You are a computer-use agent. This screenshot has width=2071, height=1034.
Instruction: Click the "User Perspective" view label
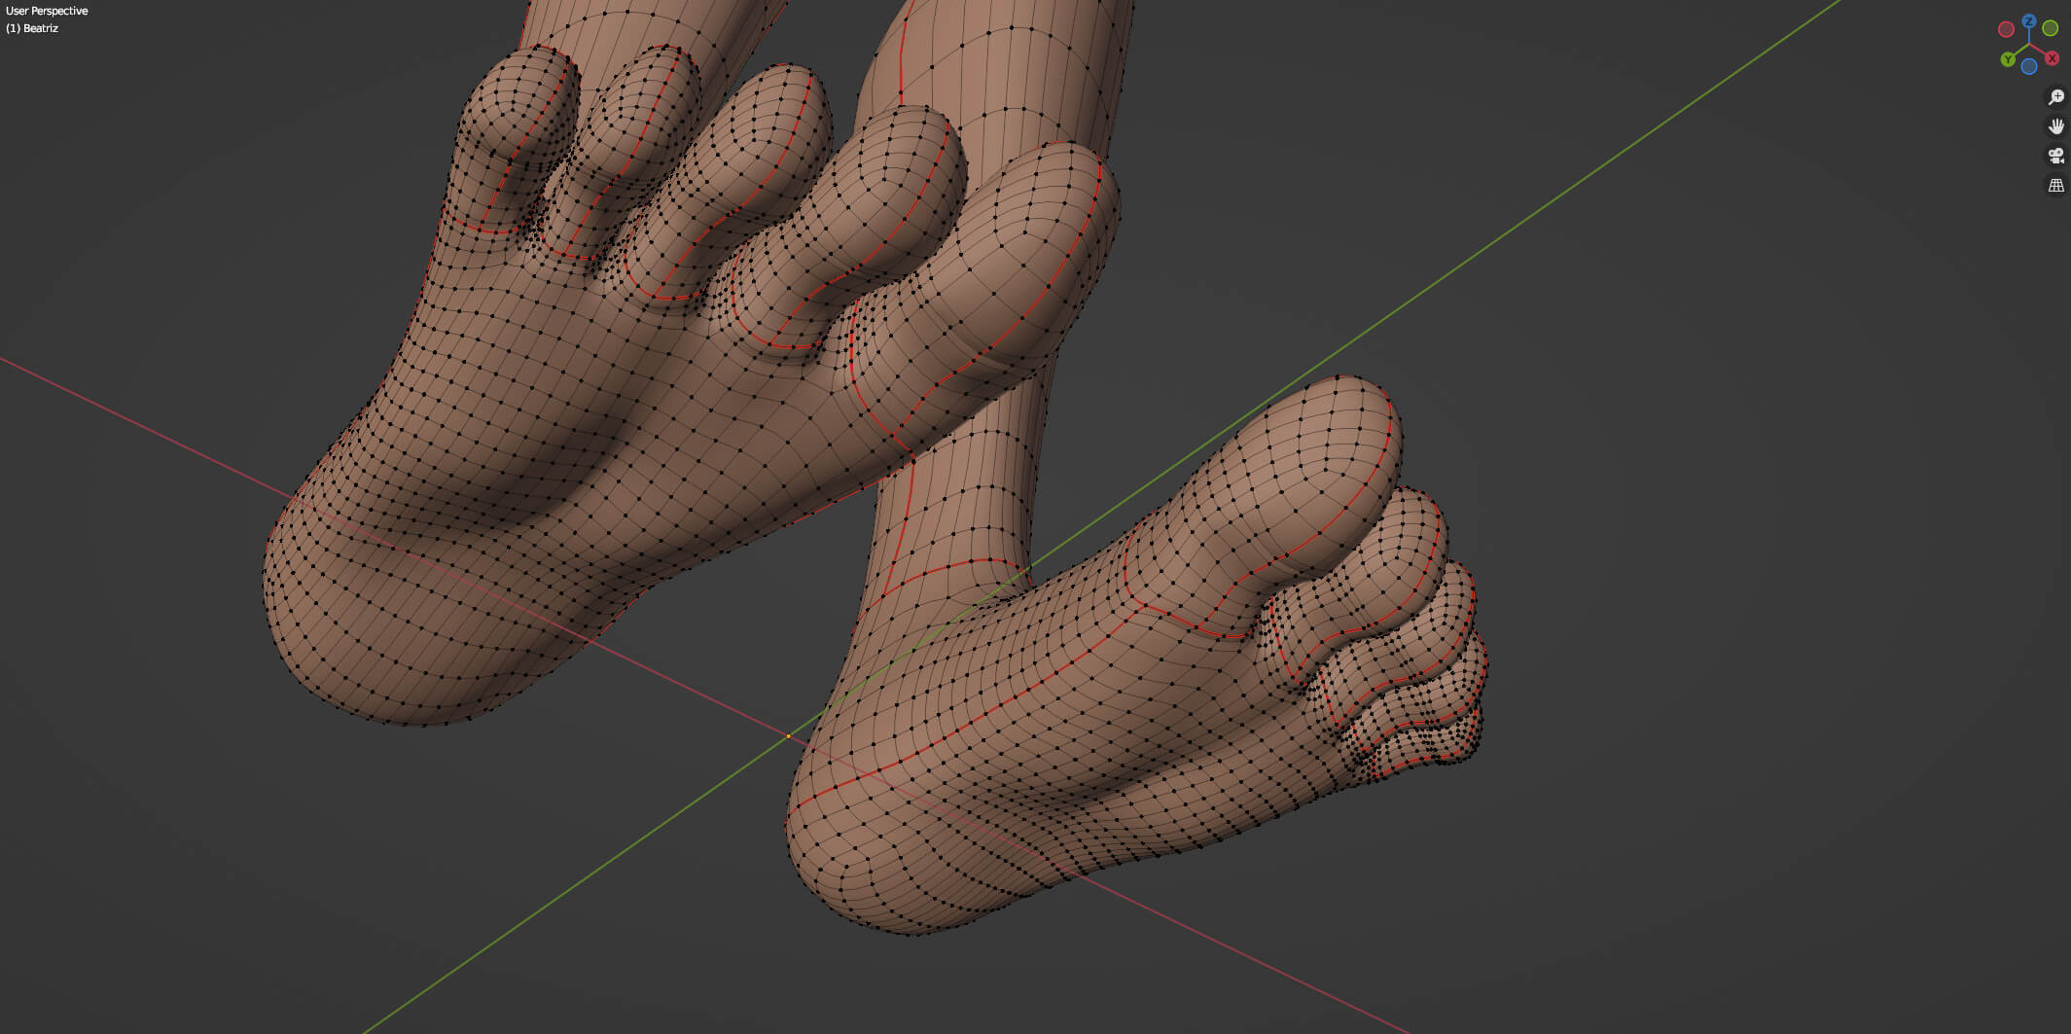pos(47,11)
